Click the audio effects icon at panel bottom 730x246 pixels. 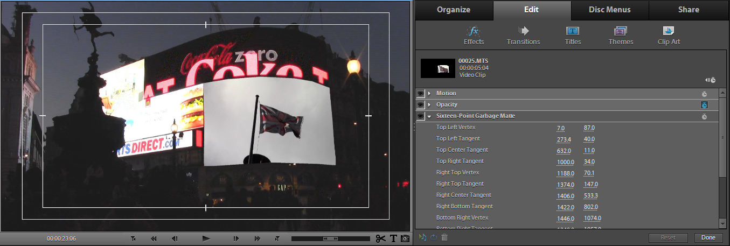tap(422, 237)
